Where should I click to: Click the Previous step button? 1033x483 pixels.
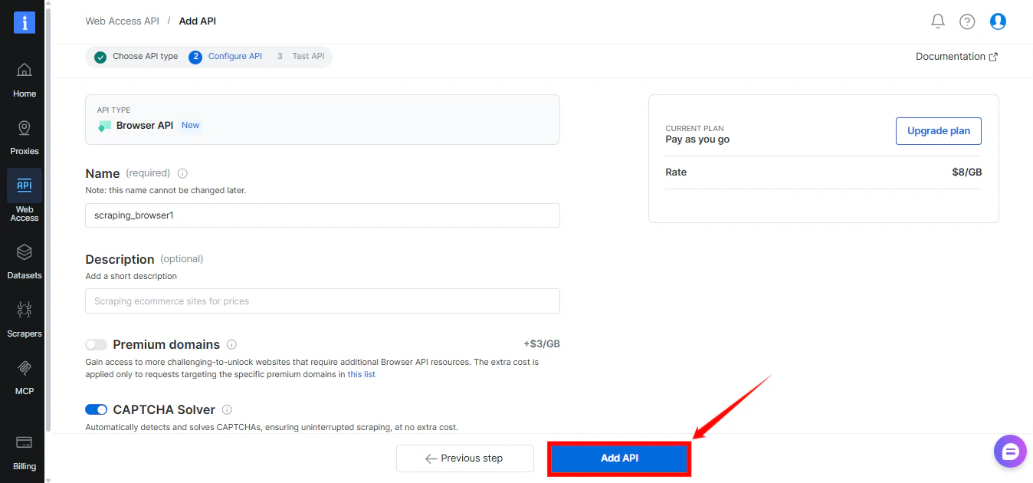point(464,458)
